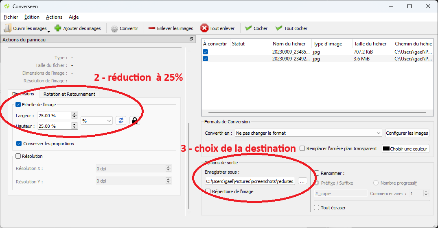Image resolution: width=438 pixels, height=228 pixels.
Task: Toggle Conserver les proportions checkbox
Action: point(19,144)
